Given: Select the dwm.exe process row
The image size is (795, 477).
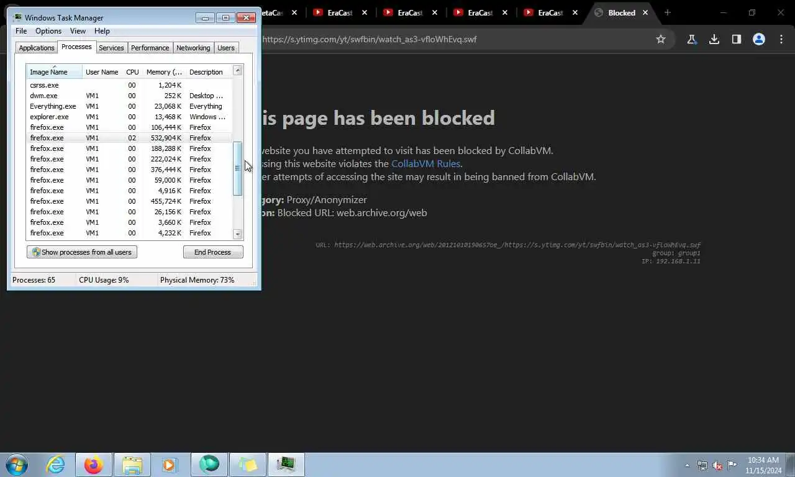Looking at the screenshot, I should (x=129, y=96).
